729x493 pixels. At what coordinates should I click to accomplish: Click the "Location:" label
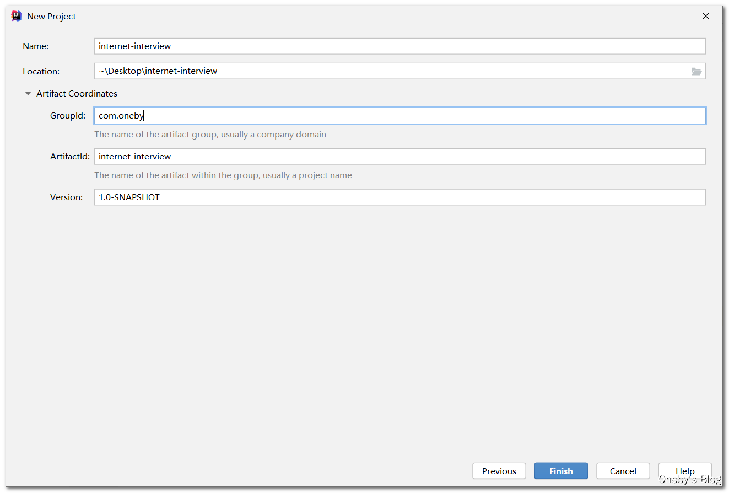41,72
